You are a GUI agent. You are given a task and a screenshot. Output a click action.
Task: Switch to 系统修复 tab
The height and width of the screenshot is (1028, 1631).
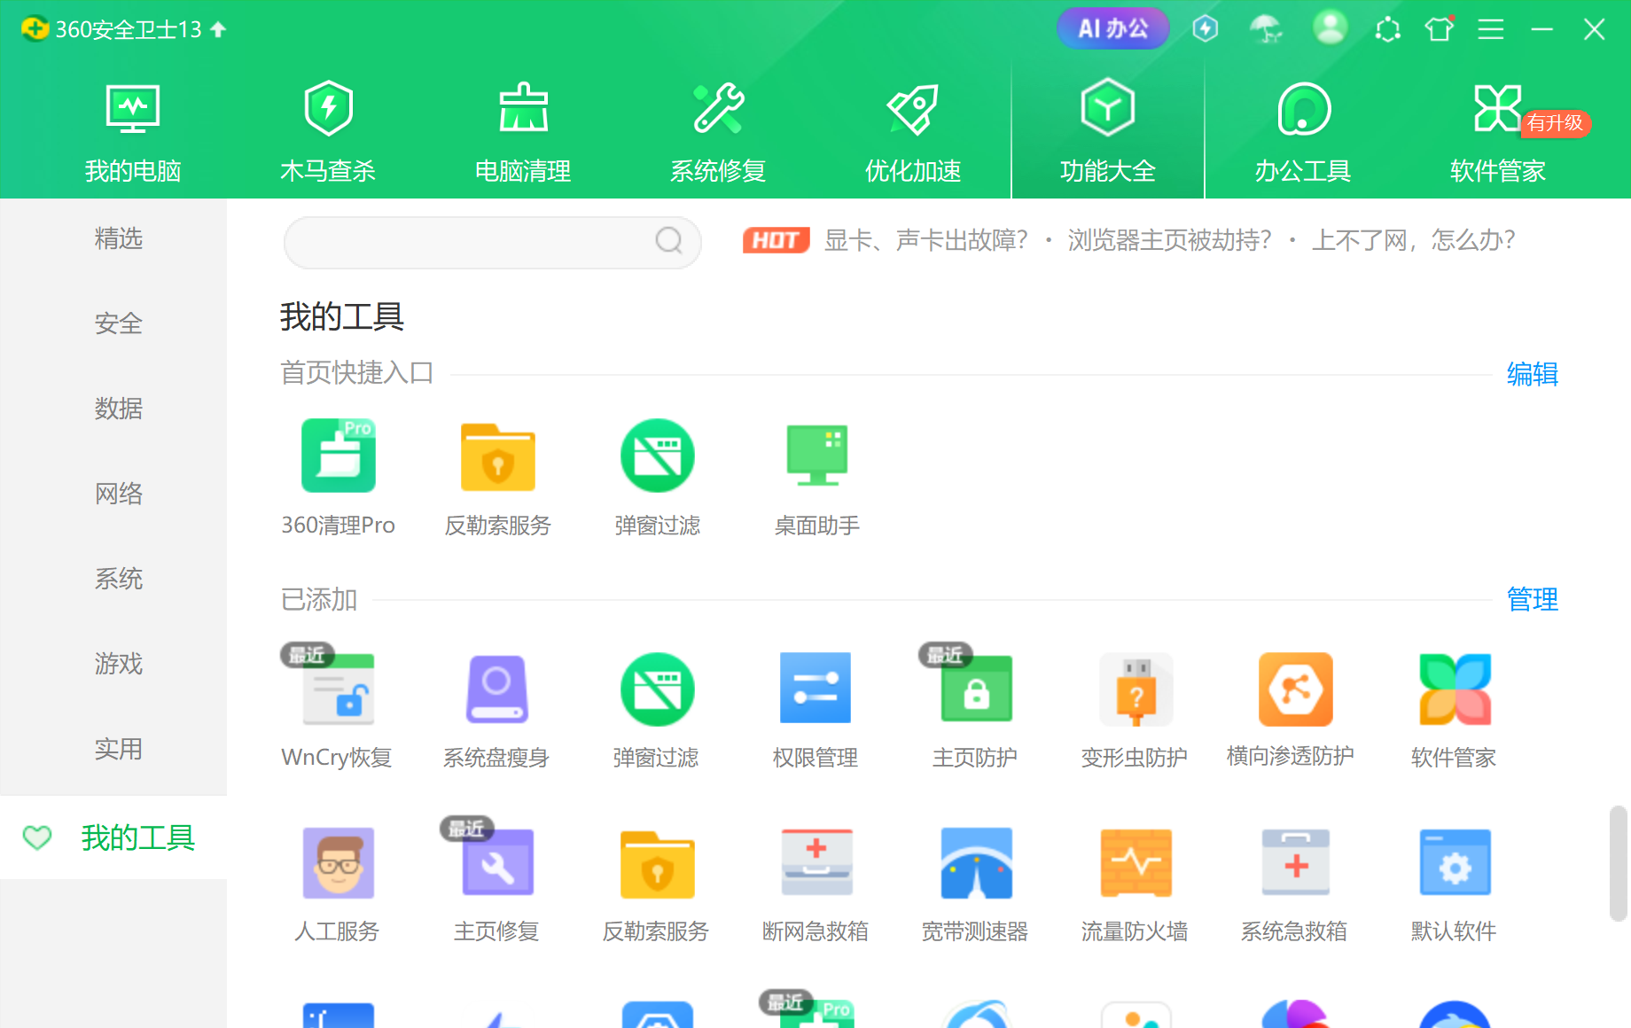pyautogui.click(x=718, y=133)
